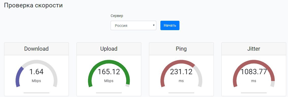Click the progress bar below Download gauge
This screenshot has height=97, width=288.
[36, 93]
